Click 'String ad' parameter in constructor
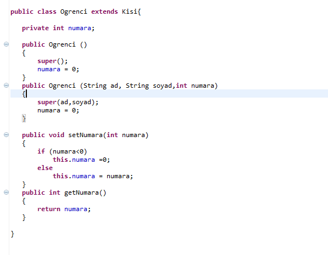The height and width of the screenshot is (255, 328). (x=101, y=86)
